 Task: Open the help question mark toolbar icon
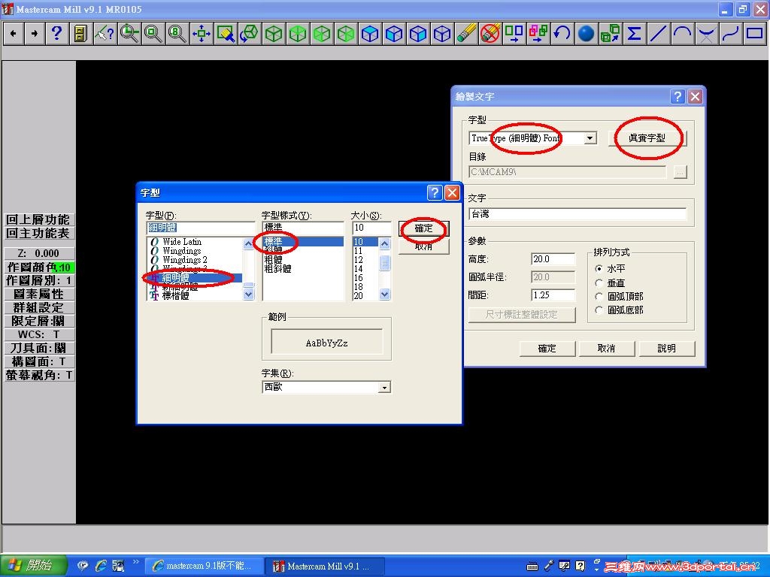point(57,34)
